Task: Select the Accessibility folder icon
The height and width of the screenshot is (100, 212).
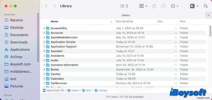Action: click(x=48, y=28)
